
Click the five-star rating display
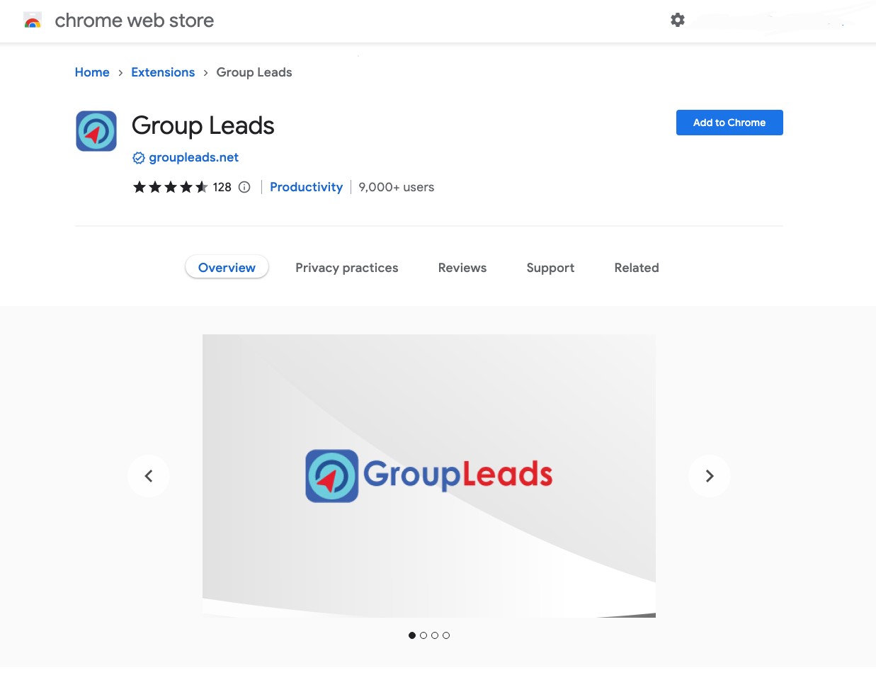click(x=171, y=187)
